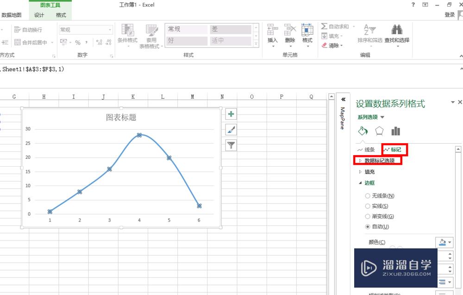The height and width of the screenshot is (295, 463).
Task: Open the 填充与线条 paint bucket icon
Action: pyautogui.click(x=363, y=131)
